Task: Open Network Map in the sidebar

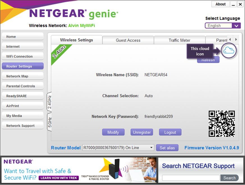Action: coord(23,76)
